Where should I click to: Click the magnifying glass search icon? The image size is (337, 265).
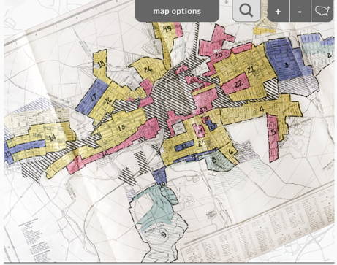pyautogui.click(x=246, y=11)
